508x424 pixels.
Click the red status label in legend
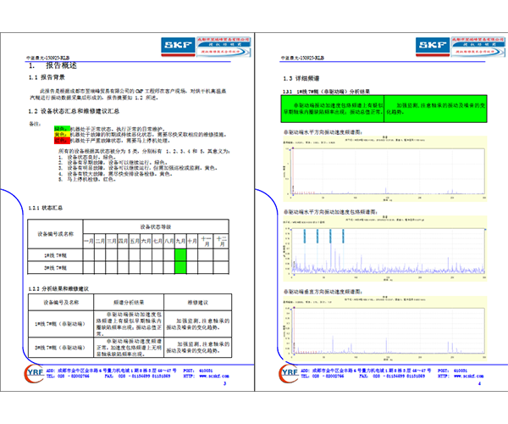(x=58, y=139)
